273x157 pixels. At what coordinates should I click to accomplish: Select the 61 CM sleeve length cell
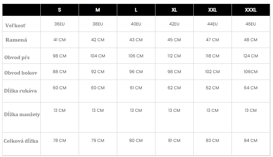tap(136, 88)
